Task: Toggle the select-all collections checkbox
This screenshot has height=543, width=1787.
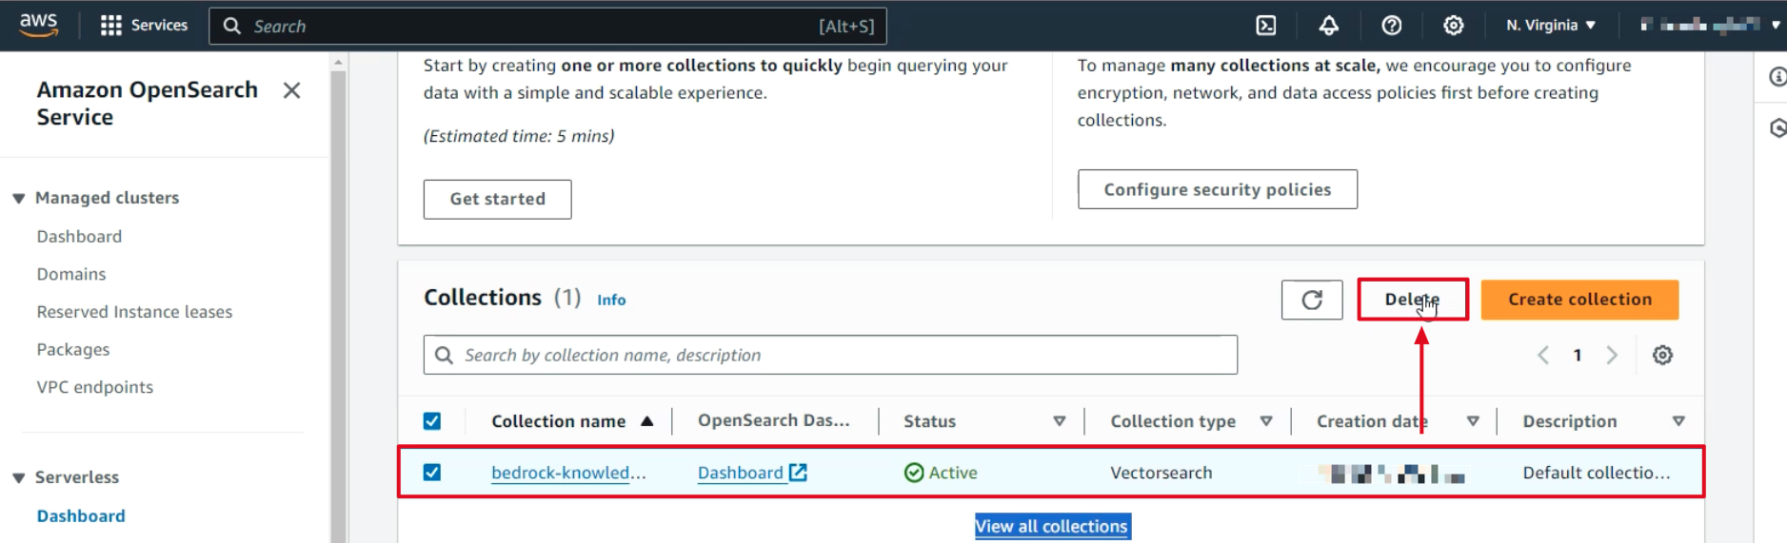Action: point(432,421)
